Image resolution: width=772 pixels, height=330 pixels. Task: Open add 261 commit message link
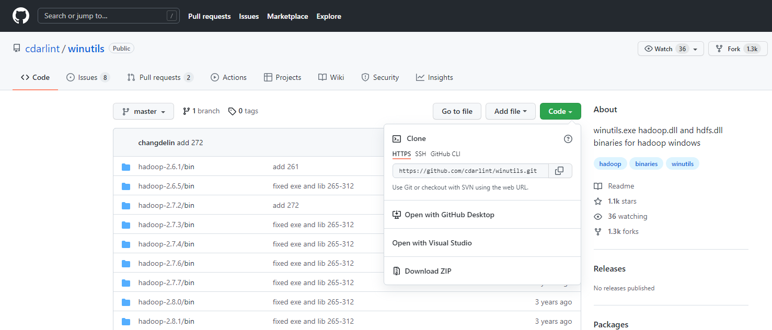coord(285,167)
